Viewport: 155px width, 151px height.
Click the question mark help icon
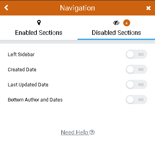pos(92,132)
